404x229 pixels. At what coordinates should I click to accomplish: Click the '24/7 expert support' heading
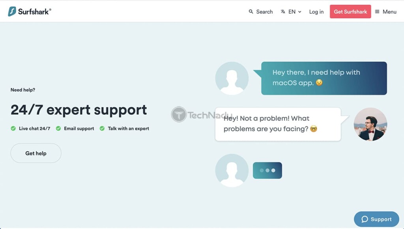pyautogui.click(x=79, y=110)
